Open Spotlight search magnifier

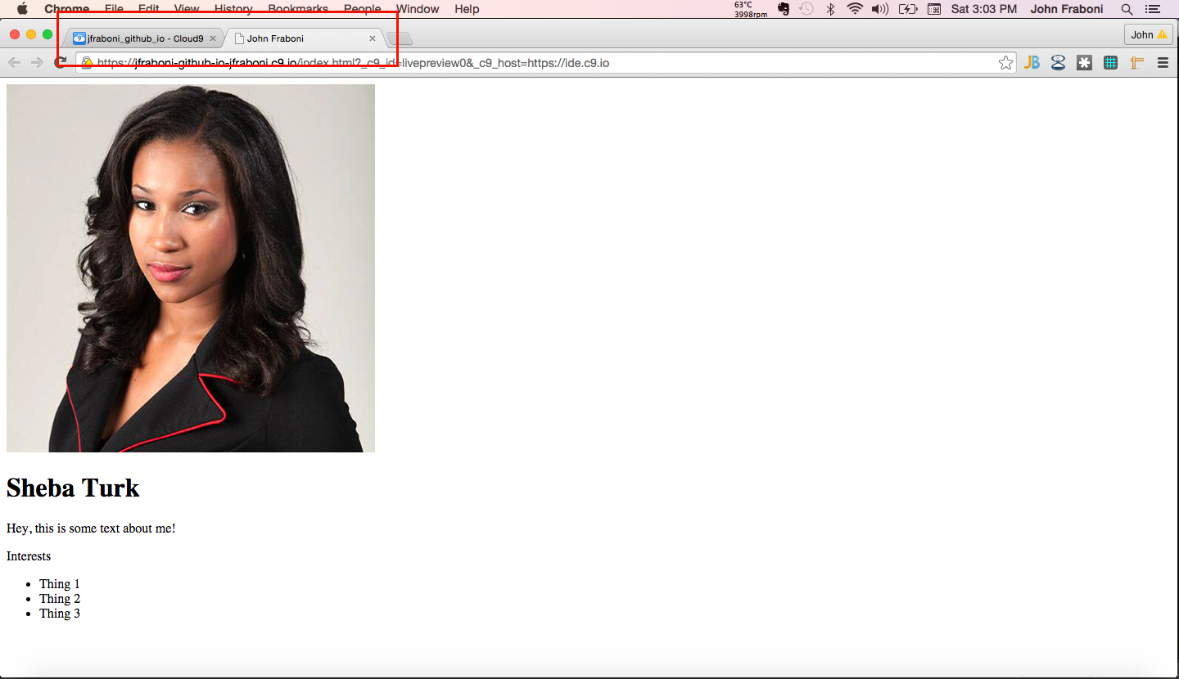click(1127, 9)
